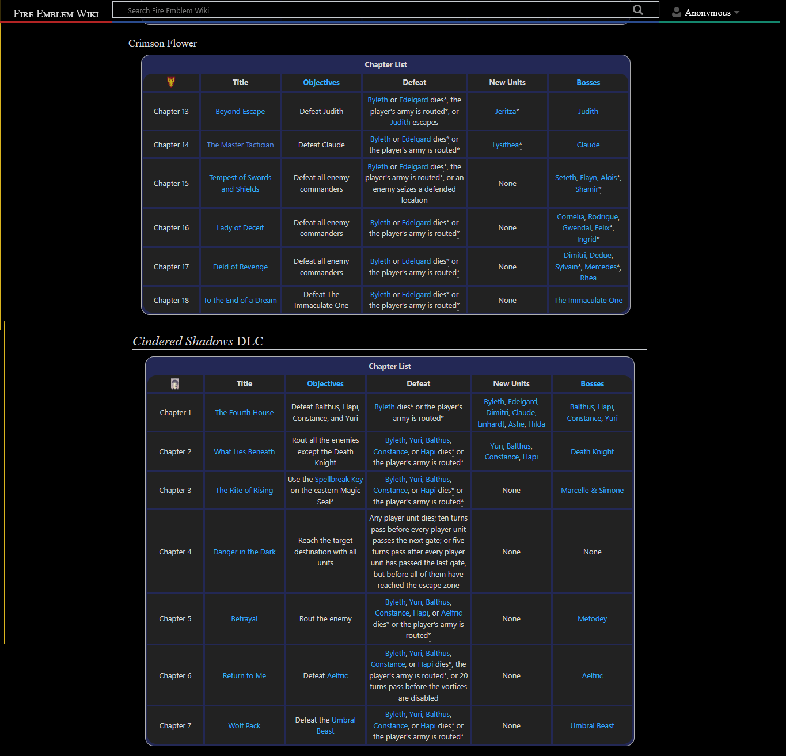
Task: Select the Chapter 4 row label
Action: [175, 552]
